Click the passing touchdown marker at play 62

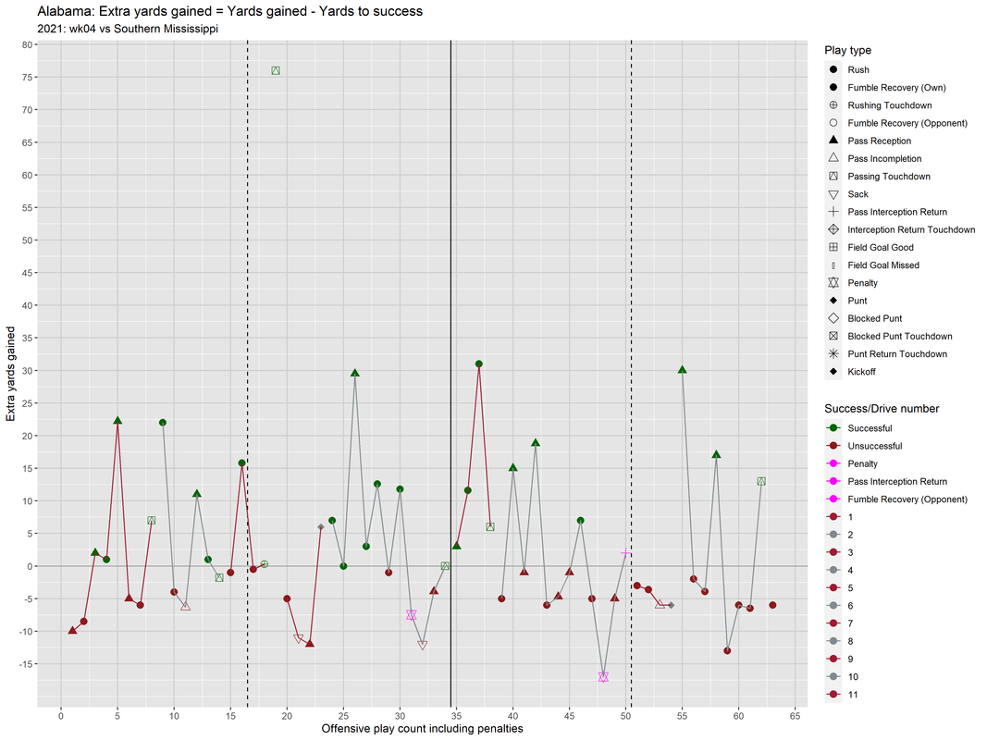[761, 481]
